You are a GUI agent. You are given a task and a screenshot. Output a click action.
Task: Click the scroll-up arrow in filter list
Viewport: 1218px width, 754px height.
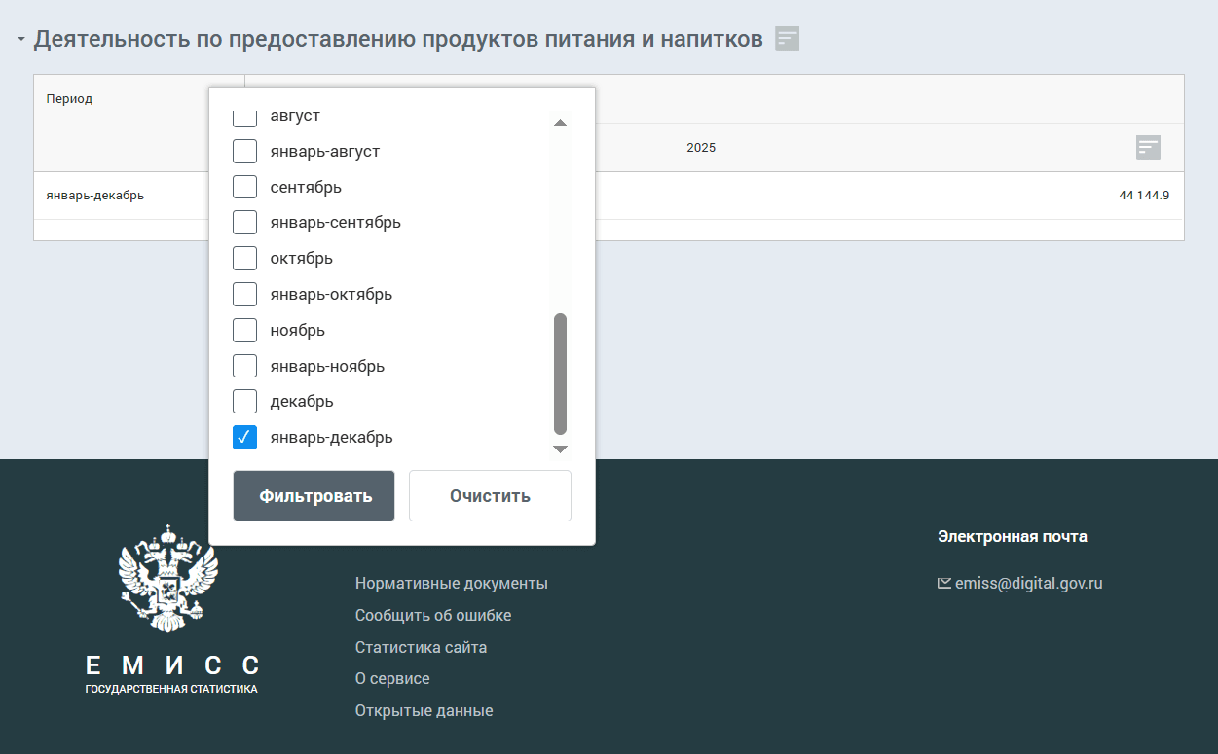(560, 124)
